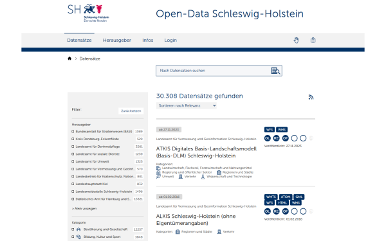Screen dimensions: 386x241
Task: Open the Login nav item
Action: click(170, 40)
